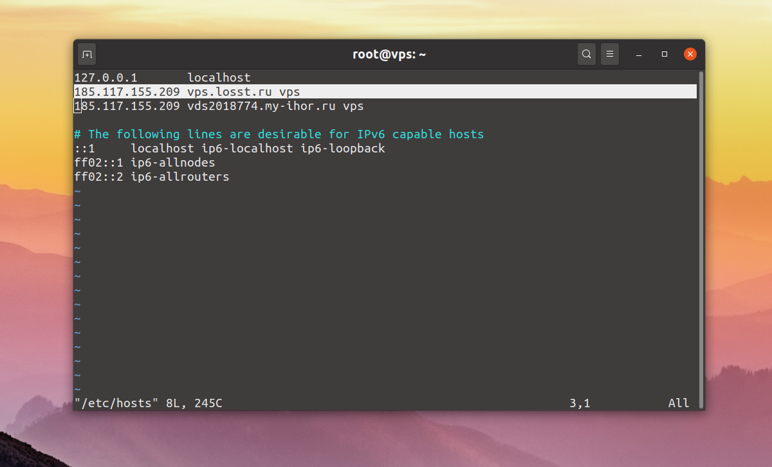The image size is (772, 467).
Task: Click the cursor on line three
Action: (x=78, y=105)
